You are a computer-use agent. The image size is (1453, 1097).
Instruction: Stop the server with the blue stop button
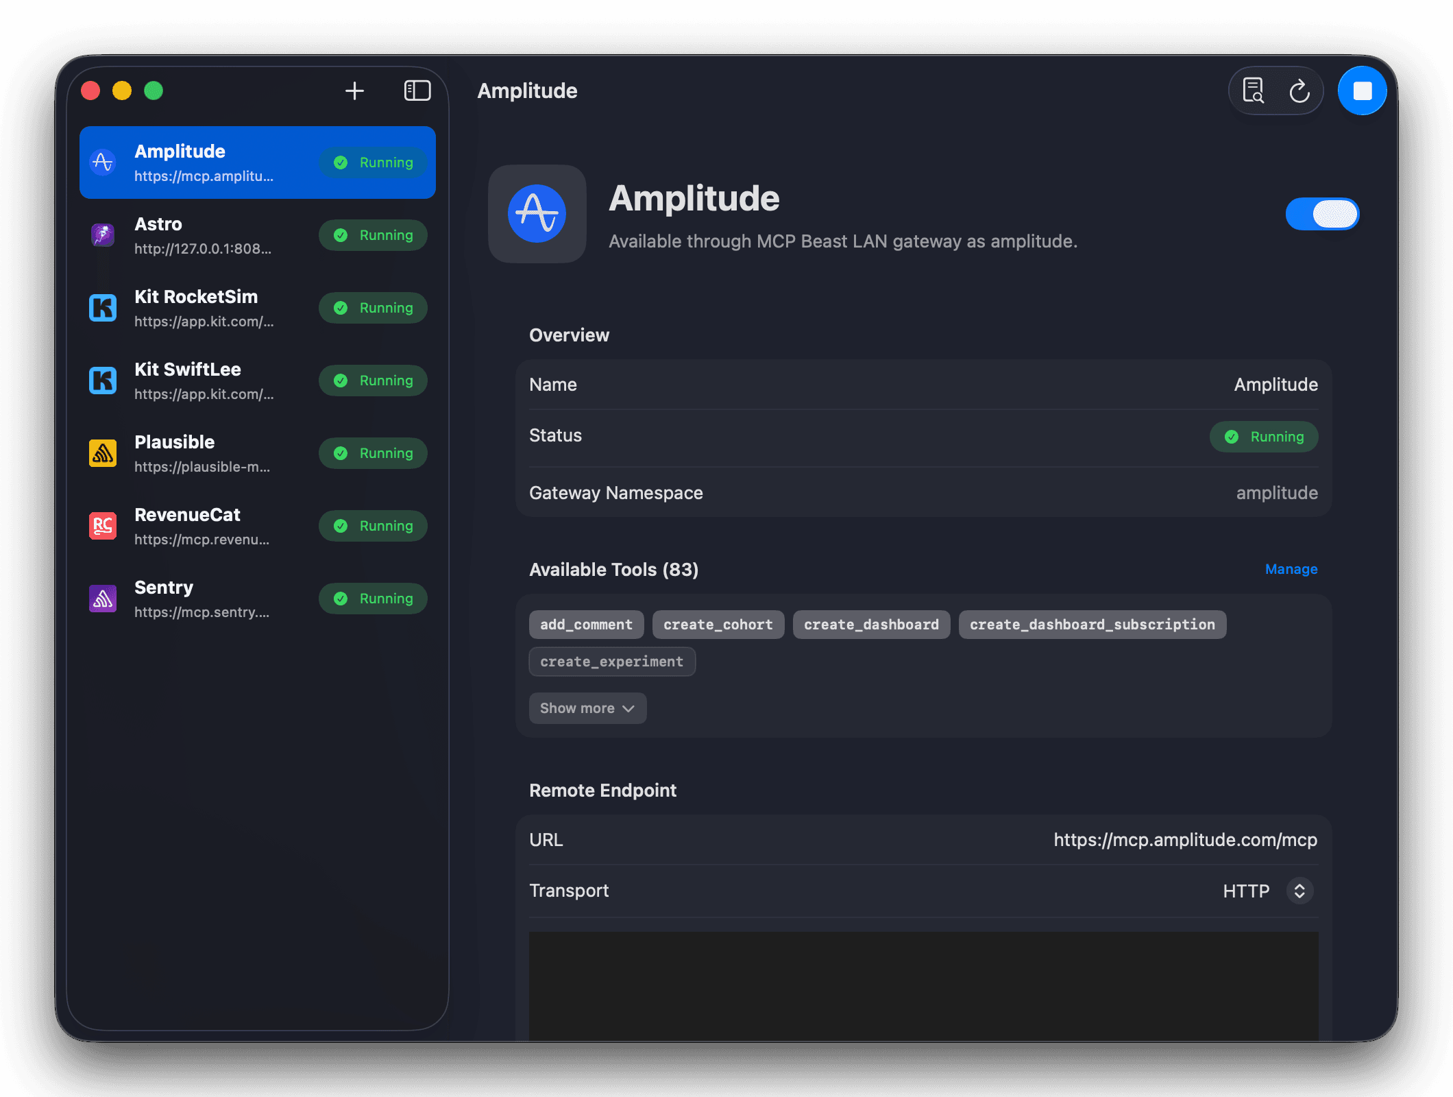(1363, 91)
